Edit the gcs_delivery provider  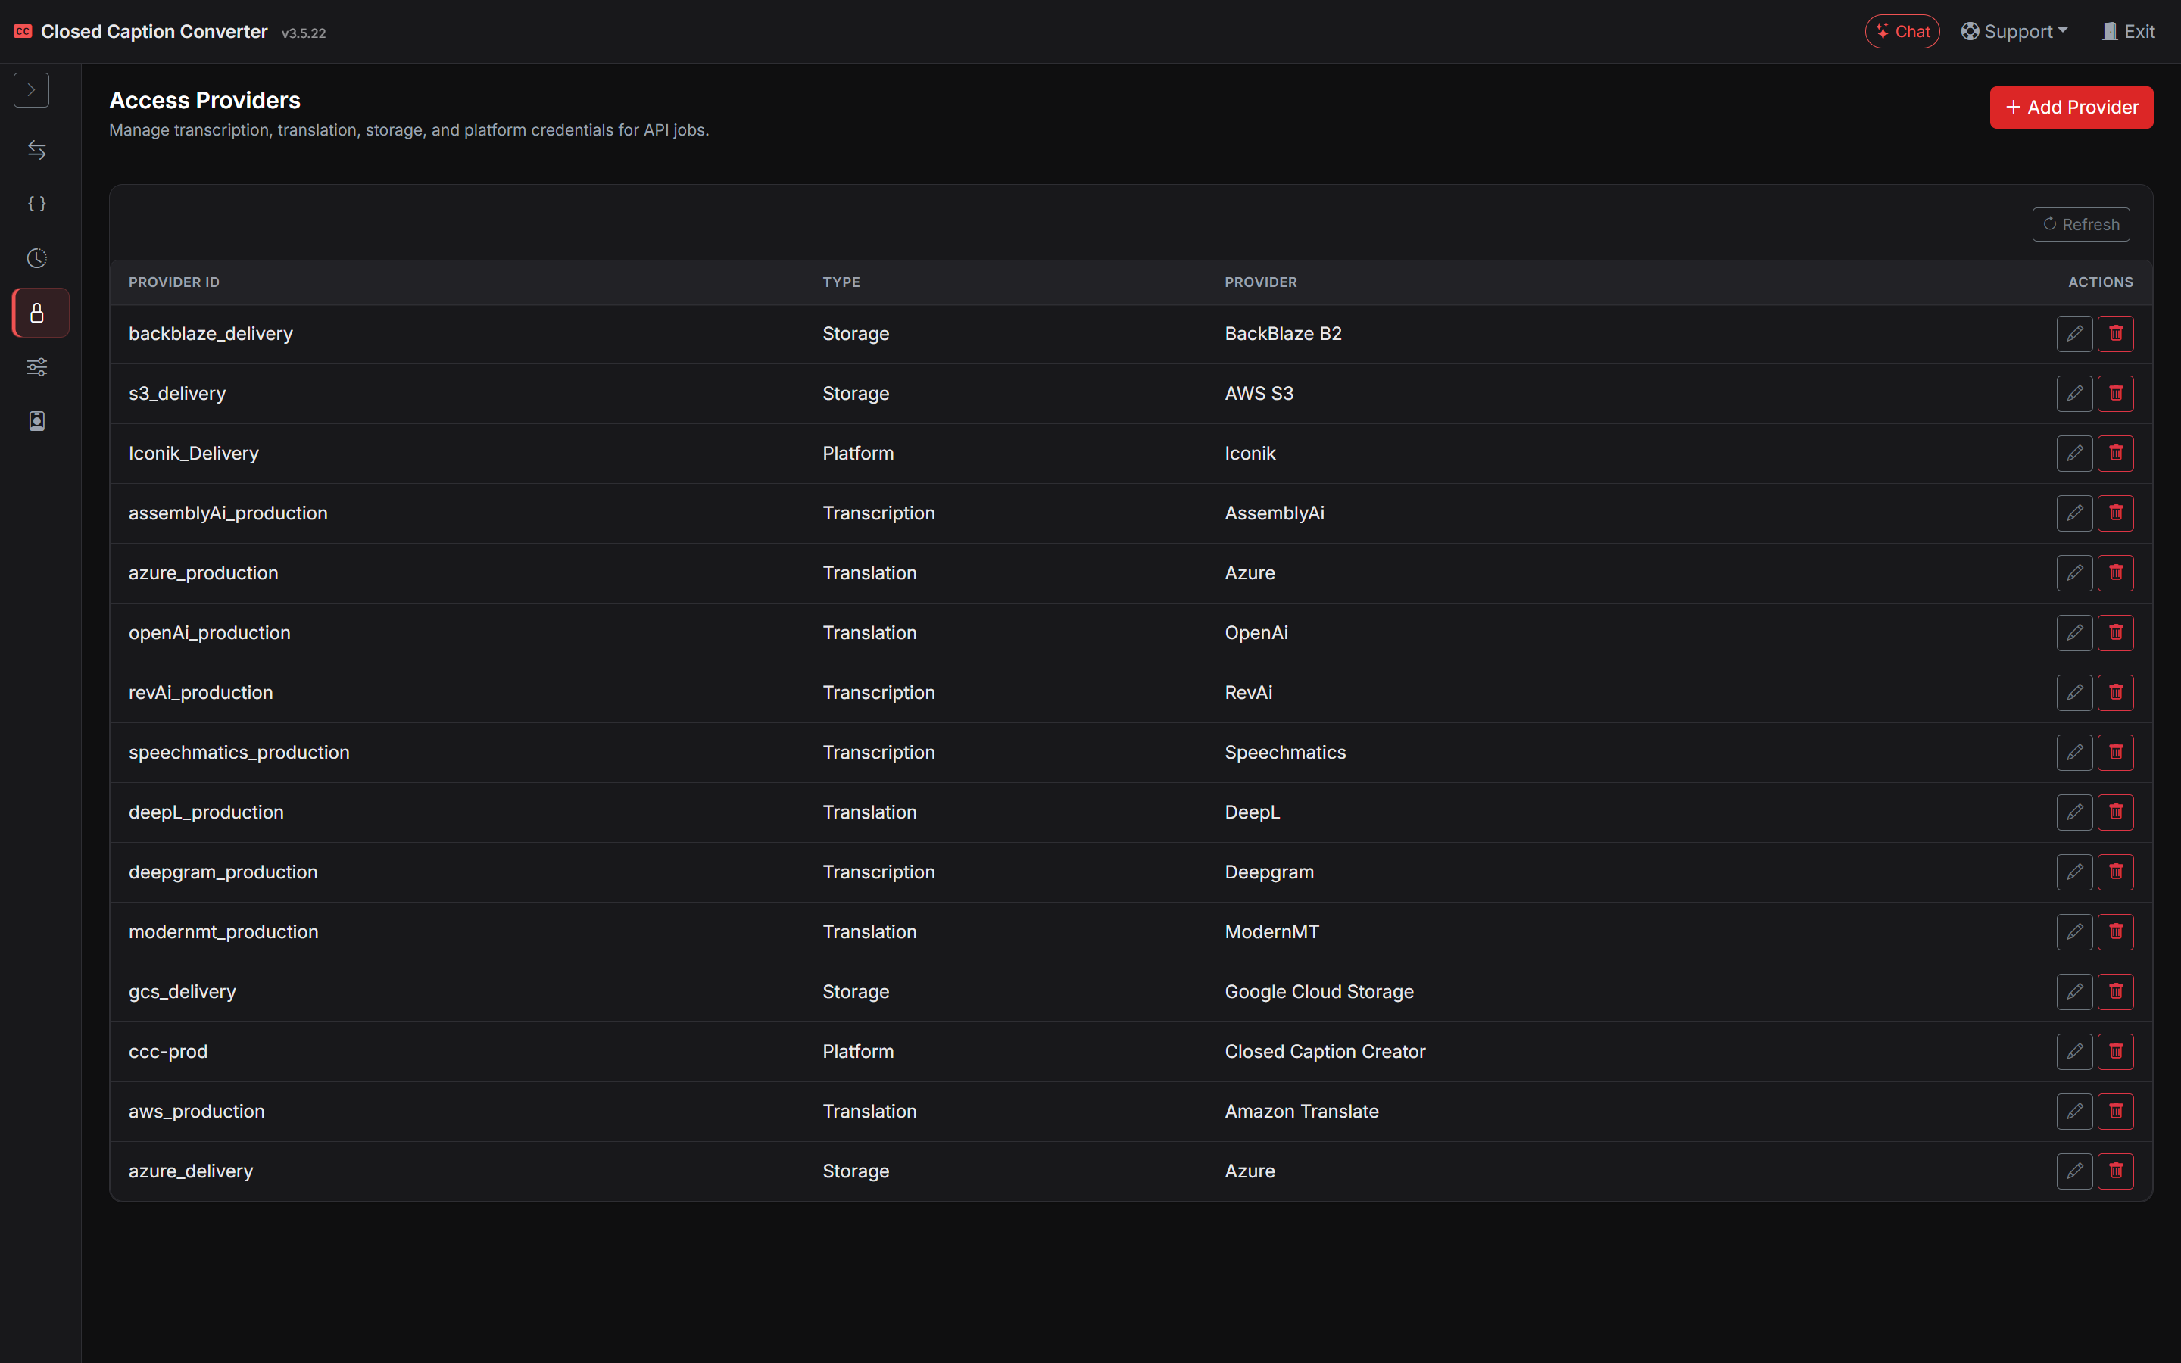coord(2073,992)
